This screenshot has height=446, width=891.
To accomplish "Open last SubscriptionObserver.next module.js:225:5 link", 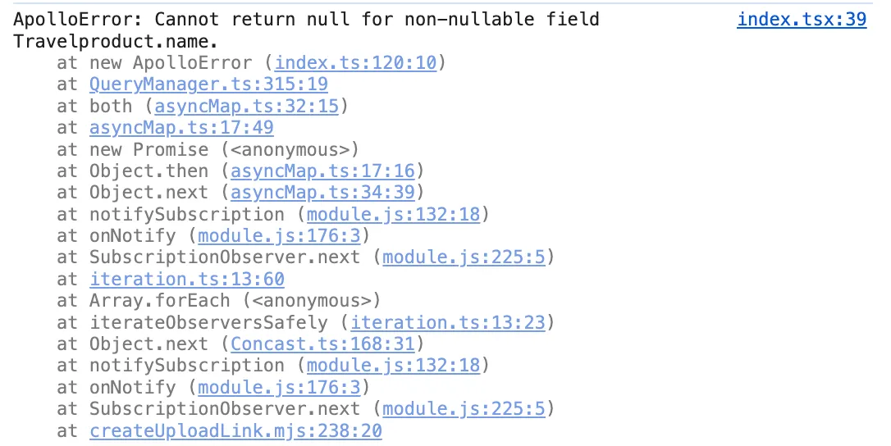I will pyautogui.click(x=464, y=408).
